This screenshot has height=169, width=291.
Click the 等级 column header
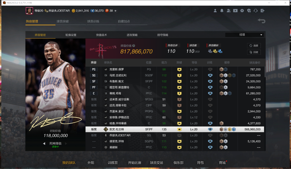[x=194, y=63]
